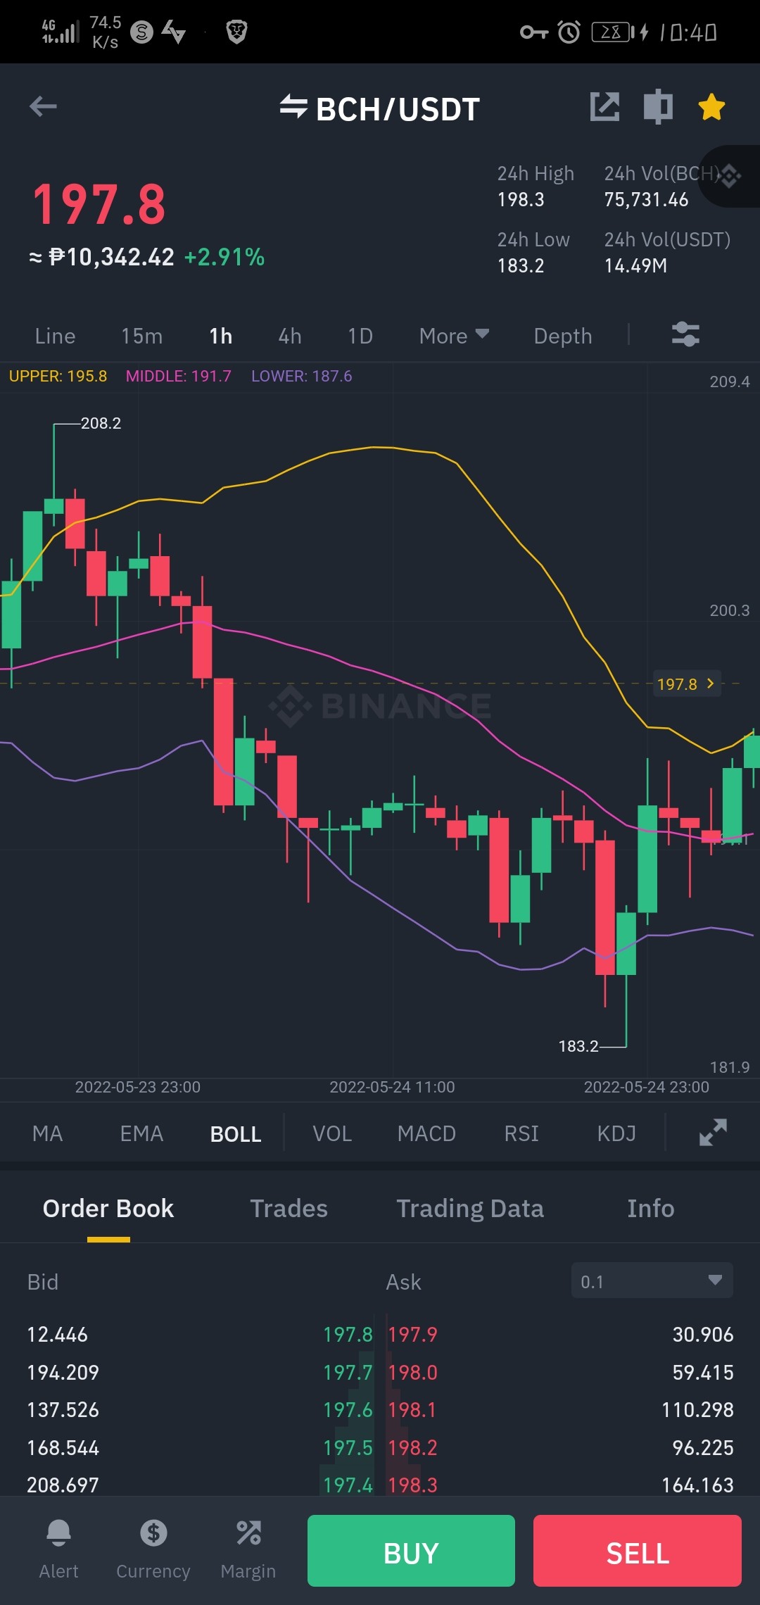The image size is (760, 1605).
Task: Select the 4h timeframe tab
Action: click(290, 336)
